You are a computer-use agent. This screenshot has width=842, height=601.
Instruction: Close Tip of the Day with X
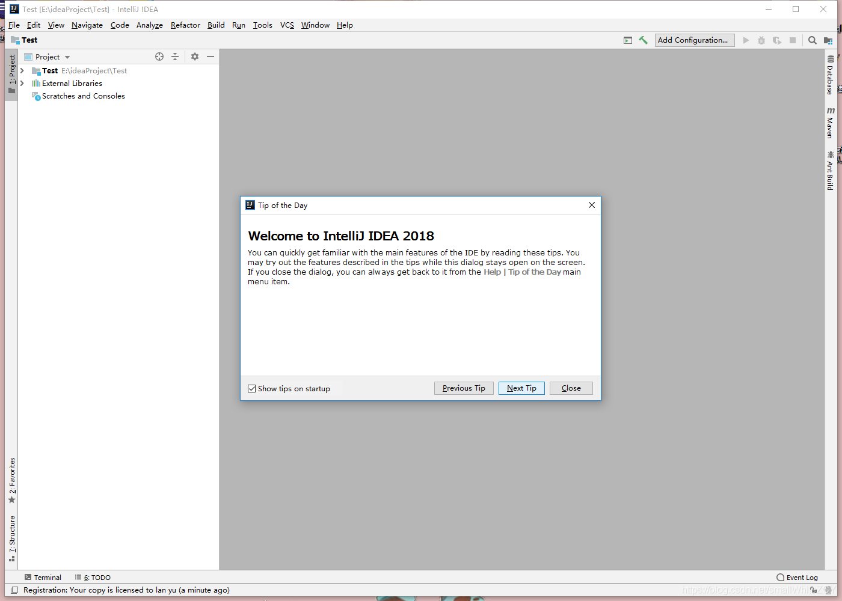(592, 205)
